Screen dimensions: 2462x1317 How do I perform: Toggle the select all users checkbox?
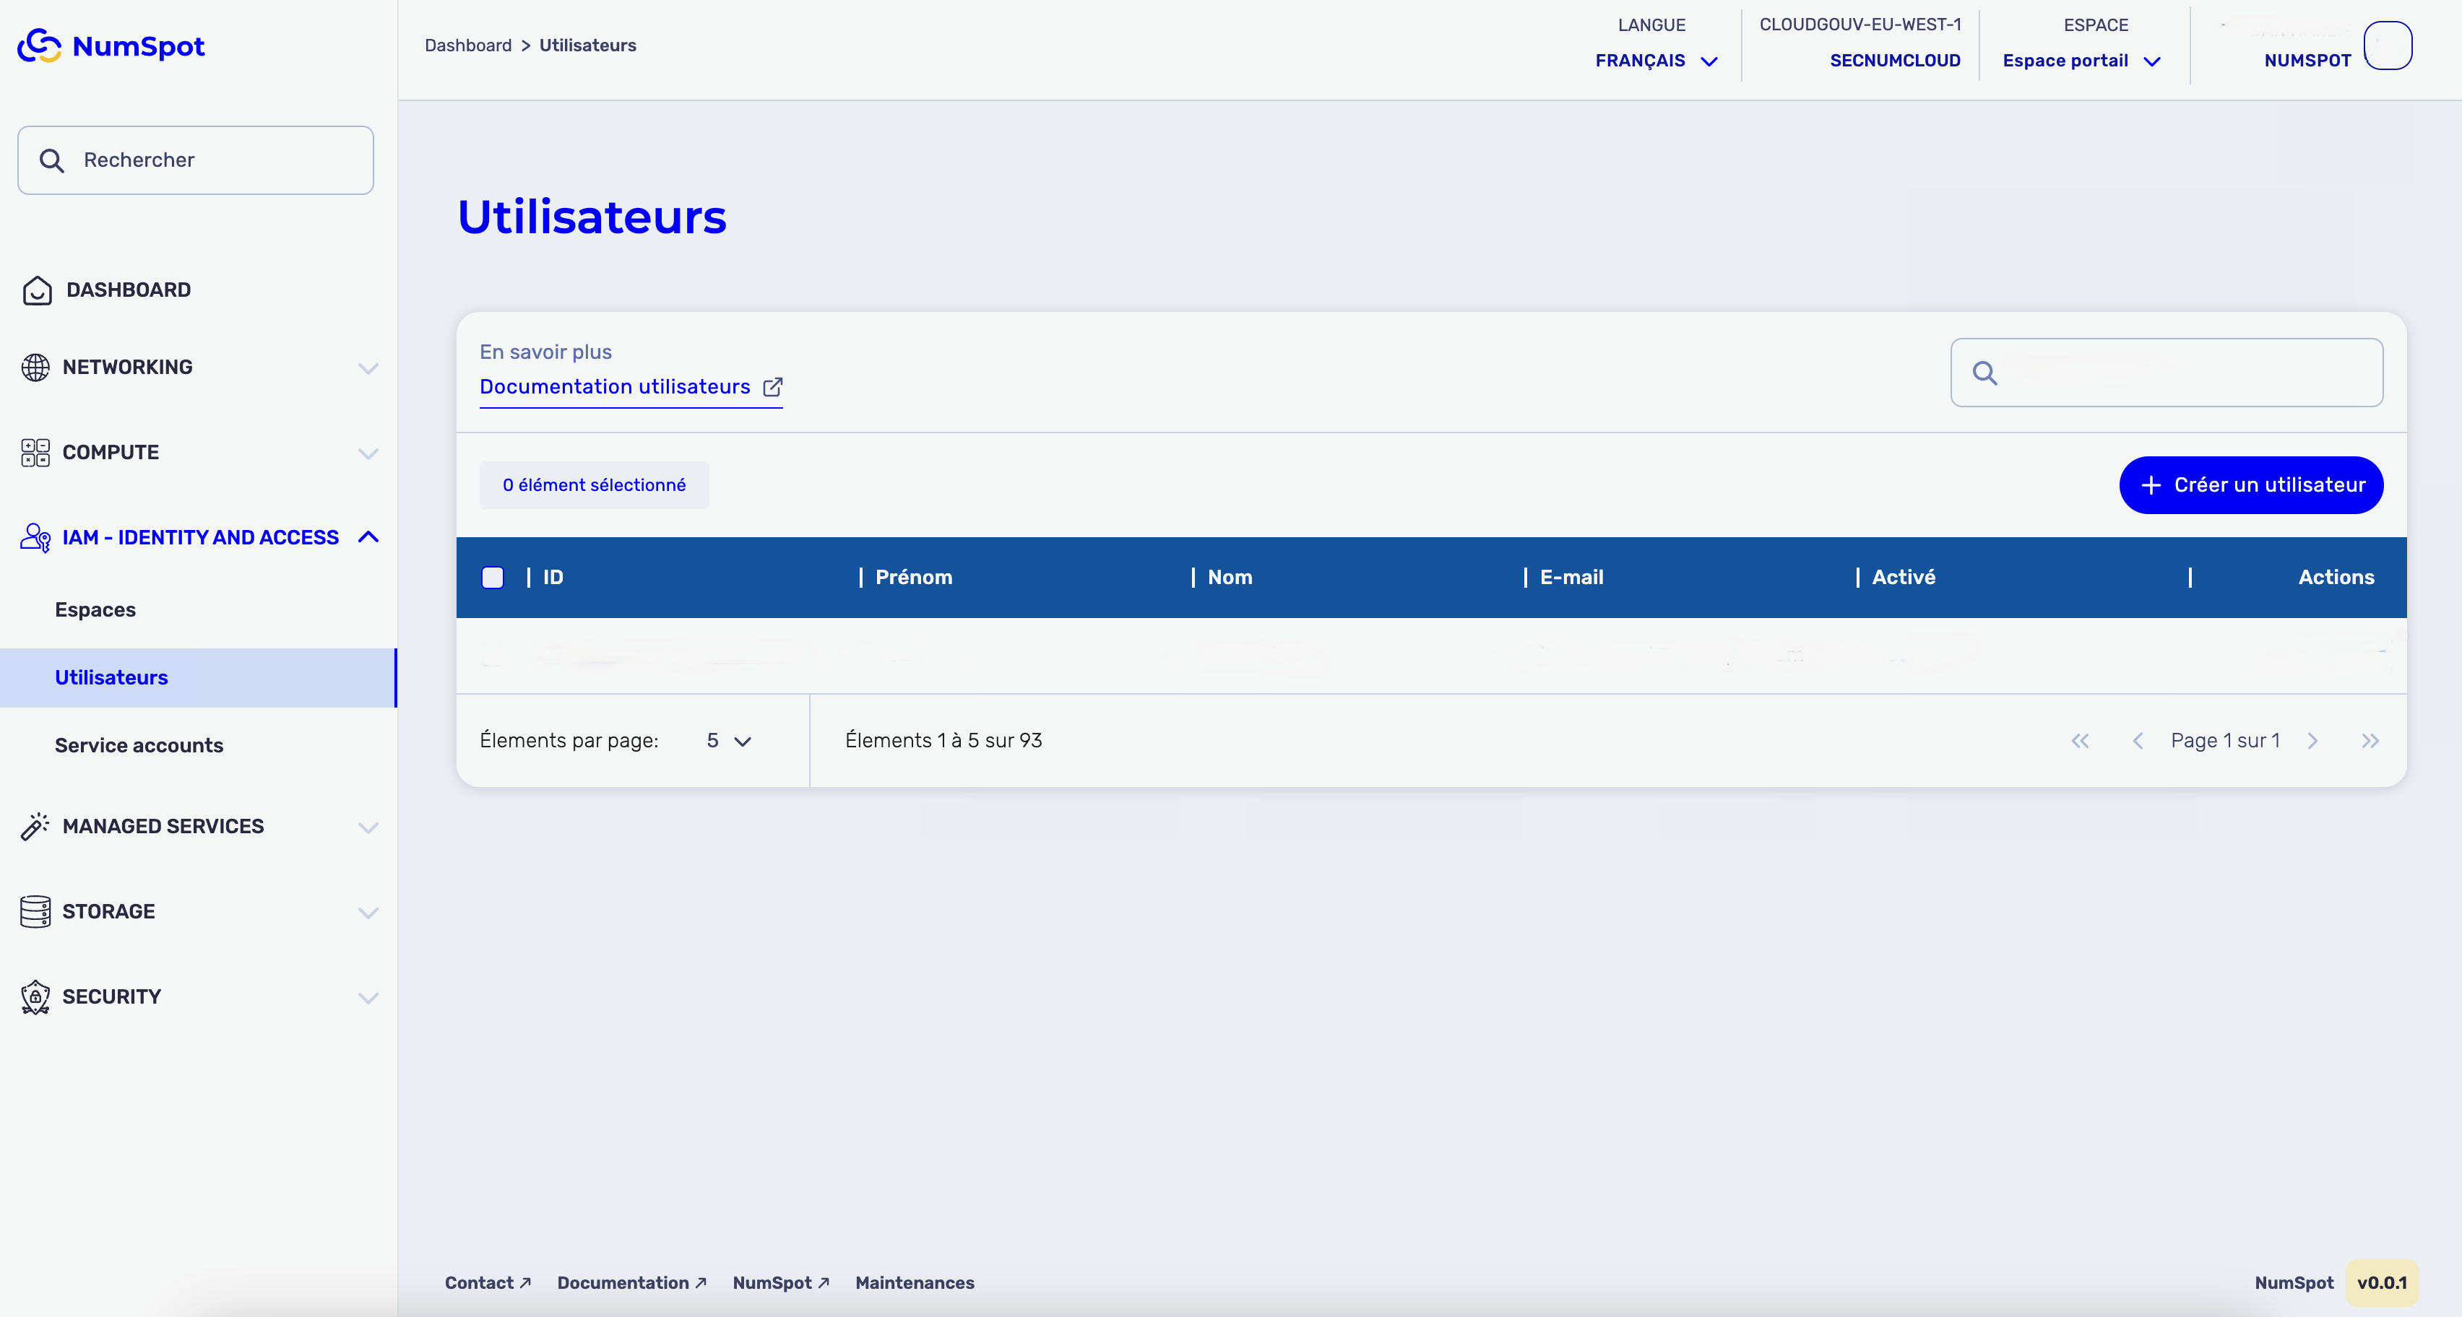493,578
